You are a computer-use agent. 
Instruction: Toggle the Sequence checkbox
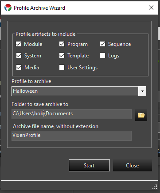click(x=102, y=44)
